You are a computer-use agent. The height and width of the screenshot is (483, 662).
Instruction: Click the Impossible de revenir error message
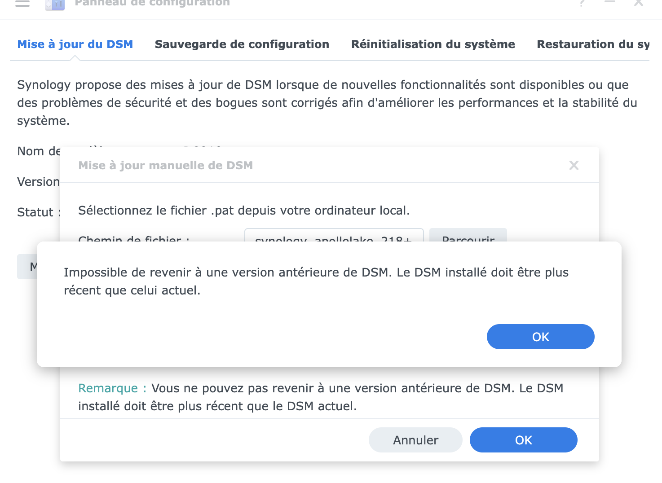[x=316, y=281]
